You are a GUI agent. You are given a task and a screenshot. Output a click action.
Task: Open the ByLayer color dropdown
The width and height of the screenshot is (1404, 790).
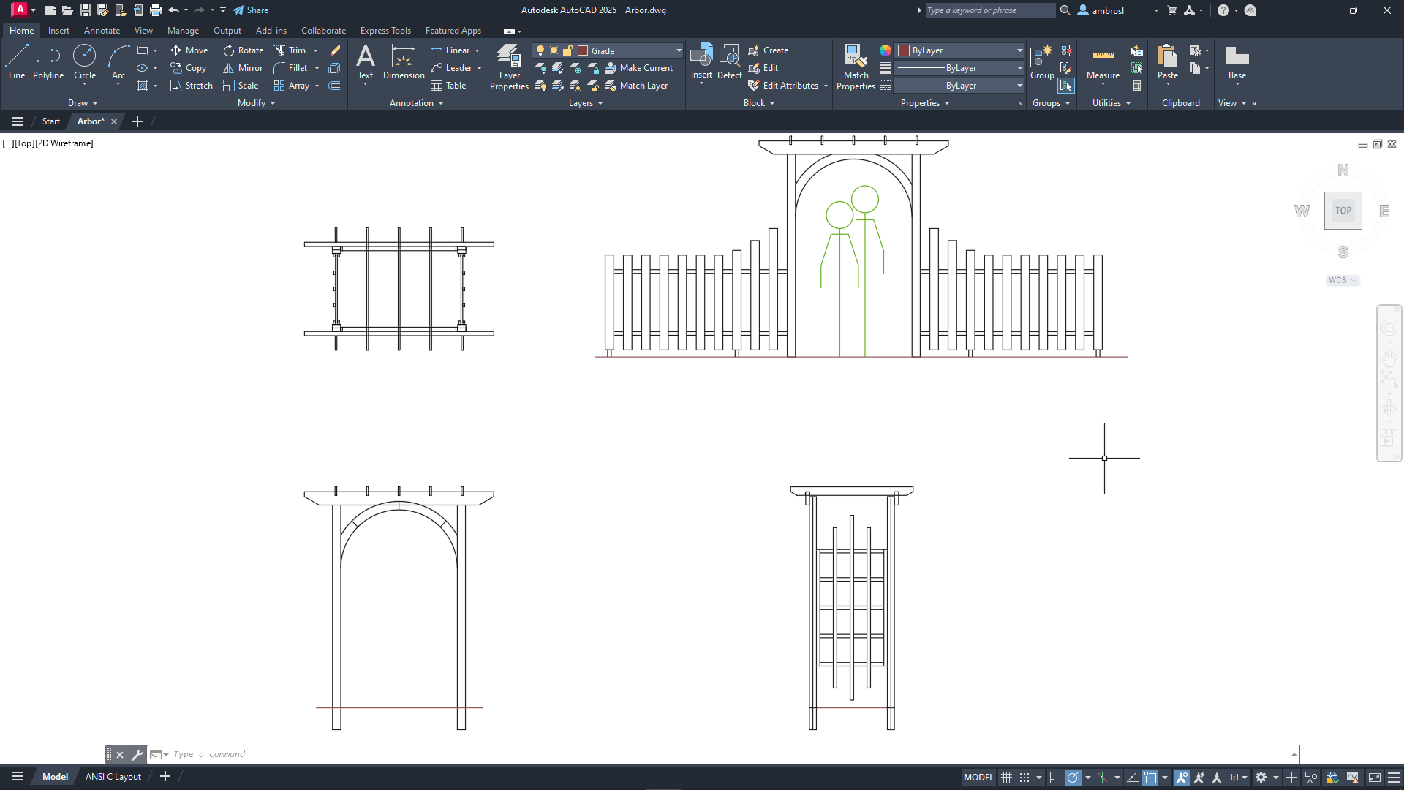(1019, 50)
